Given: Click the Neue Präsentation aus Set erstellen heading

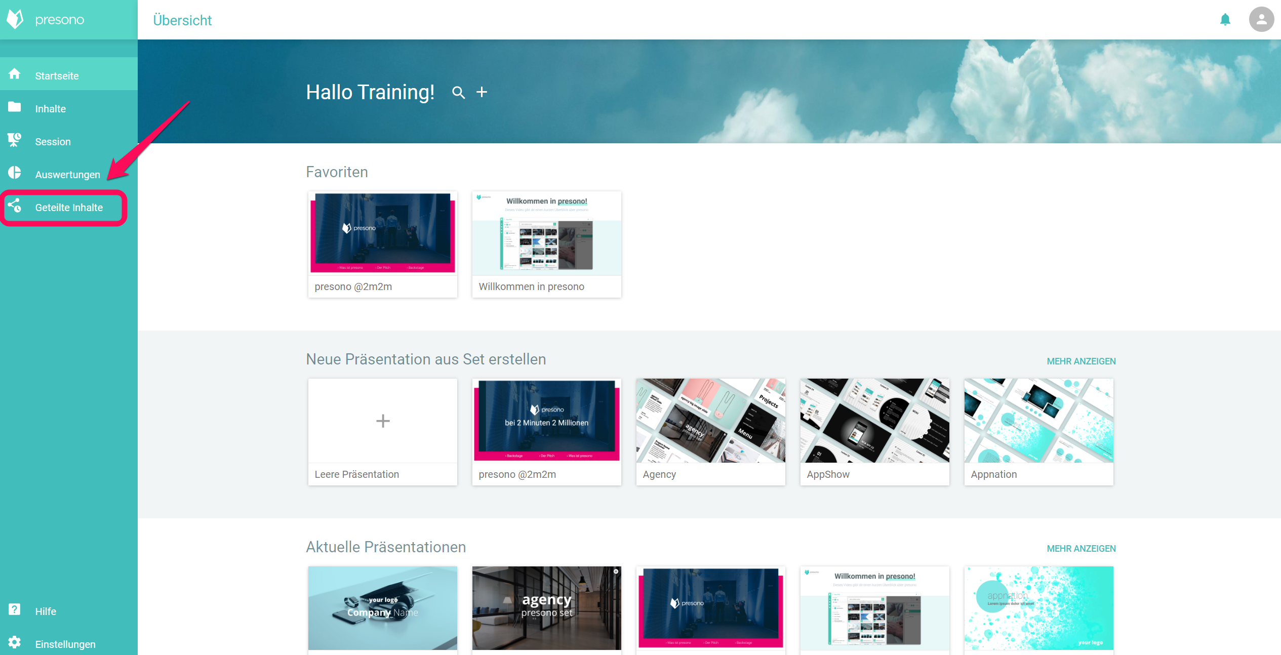Looking at the screenshot, I should pyautogui.click(x=426, y=359).
